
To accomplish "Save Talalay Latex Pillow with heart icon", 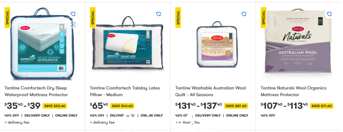I will point(158,14).
